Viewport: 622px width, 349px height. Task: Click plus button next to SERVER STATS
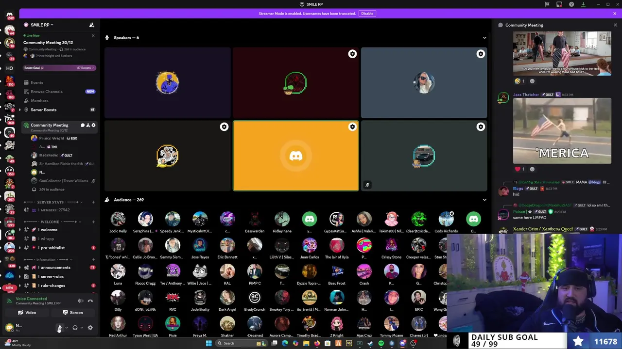click(x=93, y=202)
